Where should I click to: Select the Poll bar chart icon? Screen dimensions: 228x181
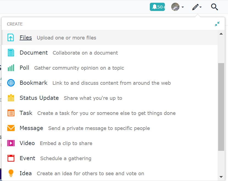click(x=11, y=68)
